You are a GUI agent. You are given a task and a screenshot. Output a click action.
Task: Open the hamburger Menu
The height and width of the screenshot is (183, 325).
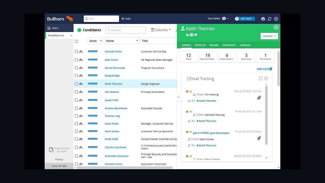53,28
